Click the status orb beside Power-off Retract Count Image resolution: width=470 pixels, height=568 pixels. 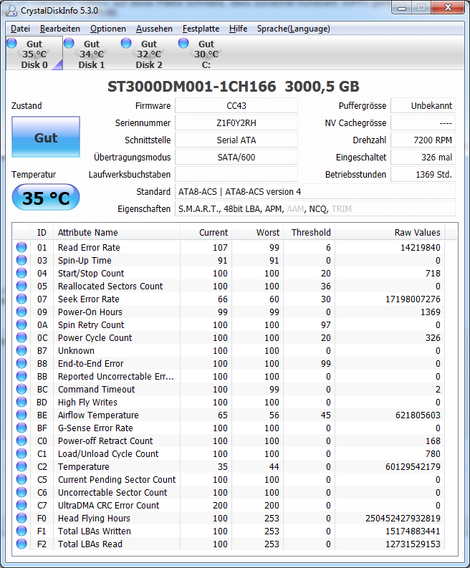tap(21, 441)
